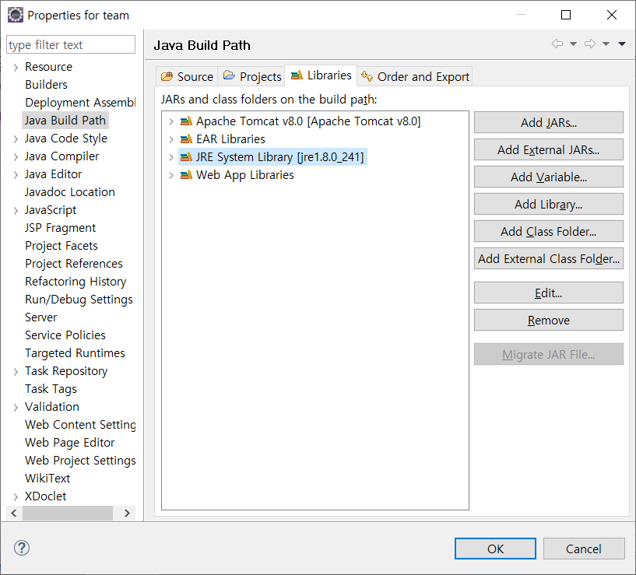Open Web Project Settings page

tap(80, 461)
